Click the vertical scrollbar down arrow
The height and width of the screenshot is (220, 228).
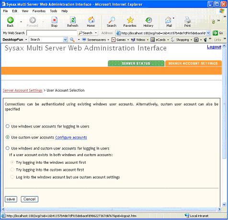[224, 204]
